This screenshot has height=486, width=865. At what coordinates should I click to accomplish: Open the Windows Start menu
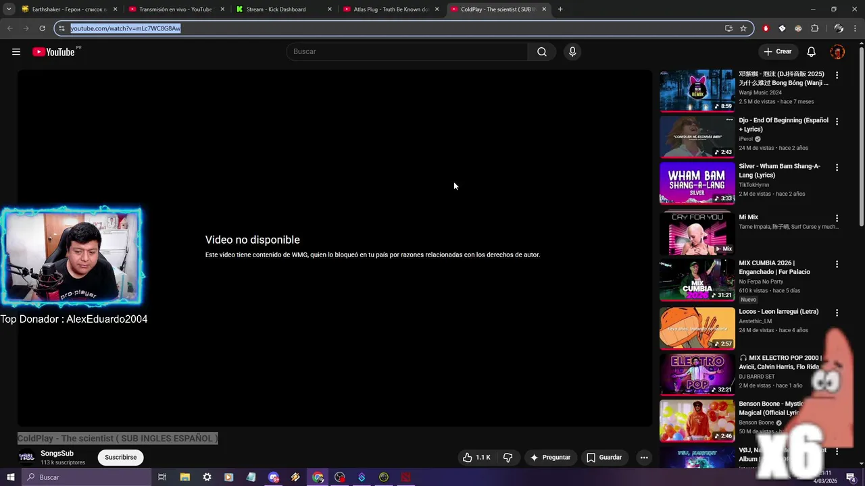pos(10,477)
